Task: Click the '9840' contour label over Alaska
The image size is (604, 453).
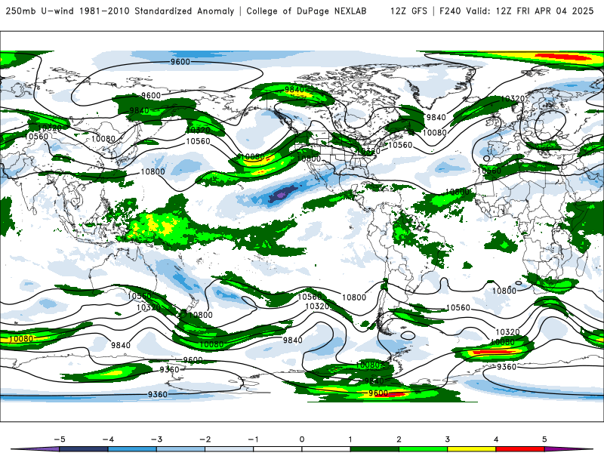Action: (x=294, y=90)
